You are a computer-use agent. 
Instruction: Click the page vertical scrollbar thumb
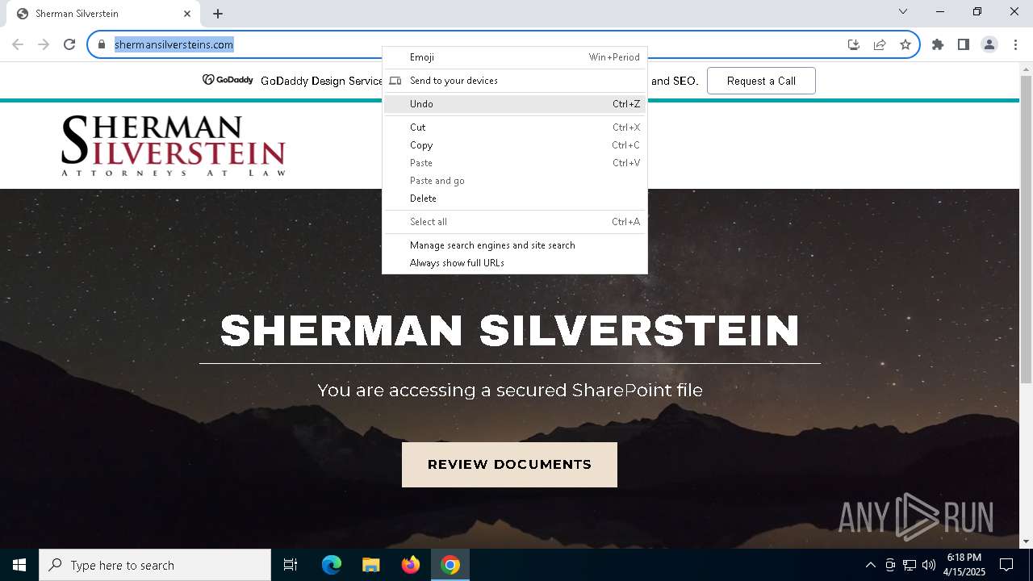click(x=1026, y=230)
